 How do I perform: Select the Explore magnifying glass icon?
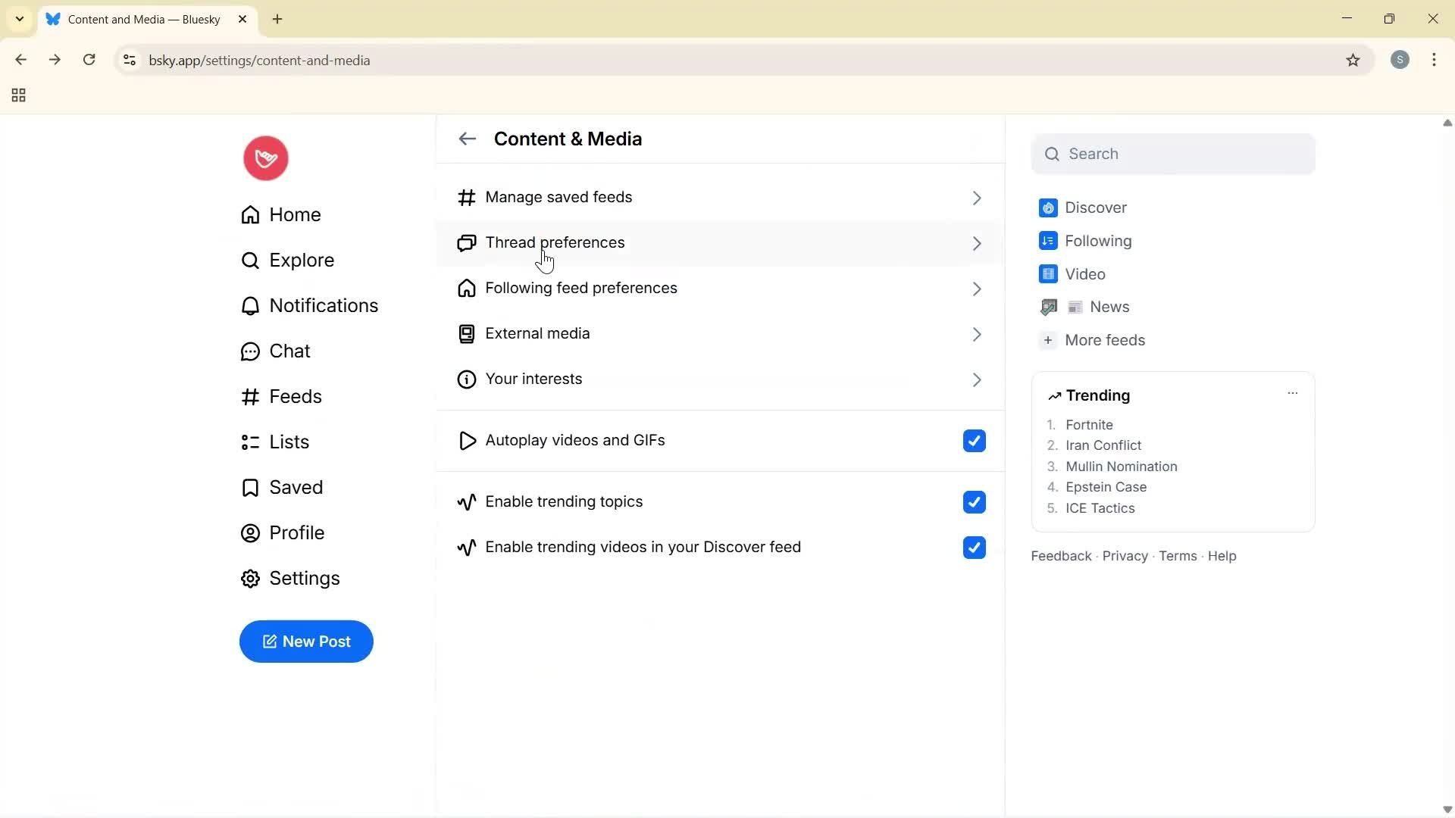point(250,260)
